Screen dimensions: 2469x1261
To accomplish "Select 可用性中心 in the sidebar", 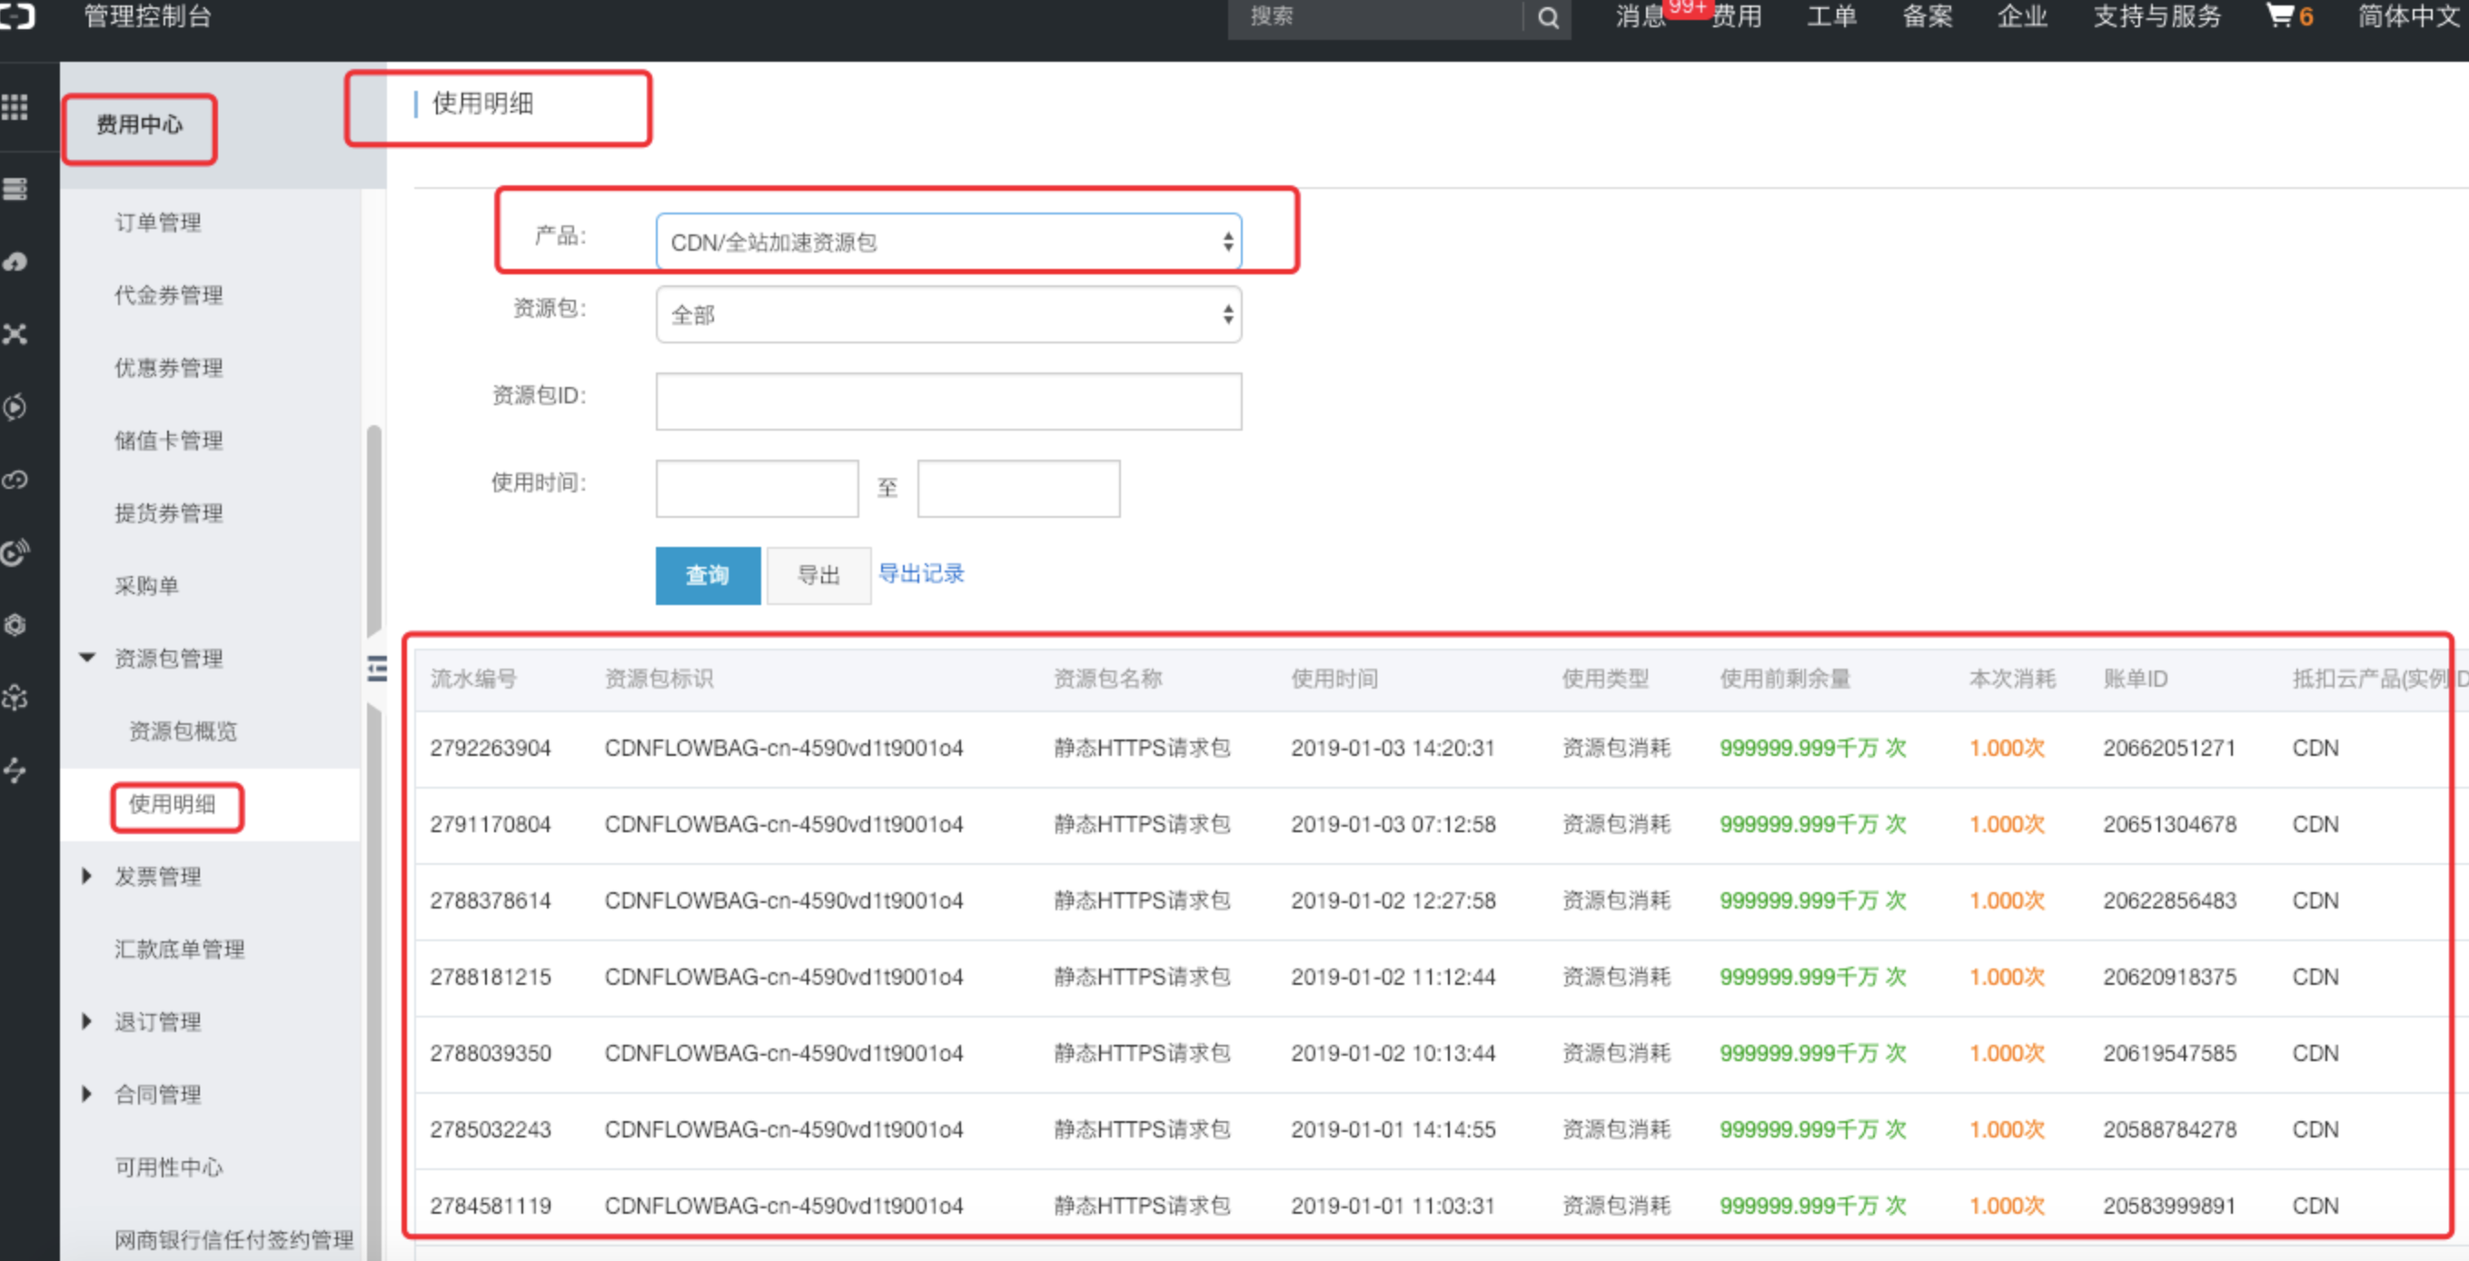I will (x=169, y=1167).
